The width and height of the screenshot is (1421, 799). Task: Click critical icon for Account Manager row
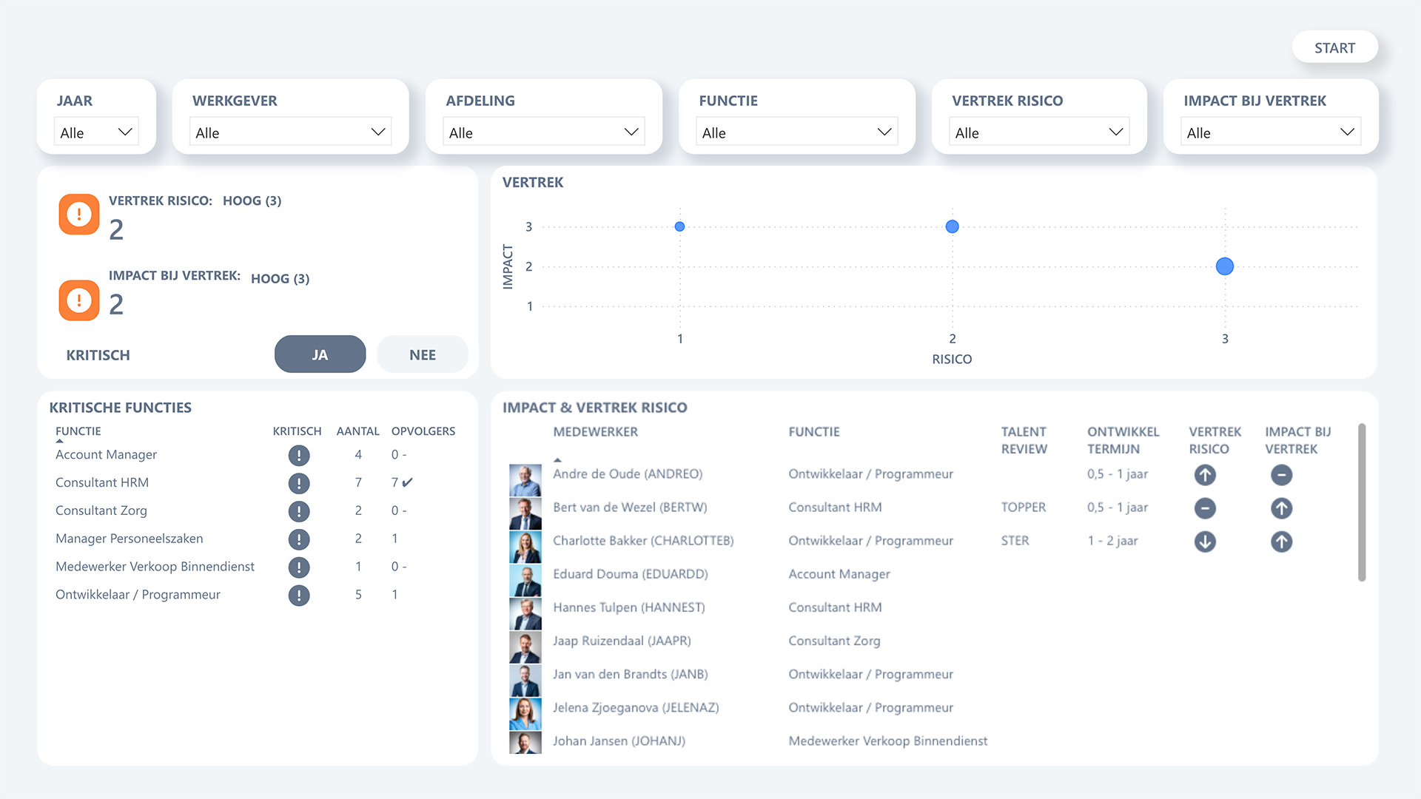(x=299, y=455)
